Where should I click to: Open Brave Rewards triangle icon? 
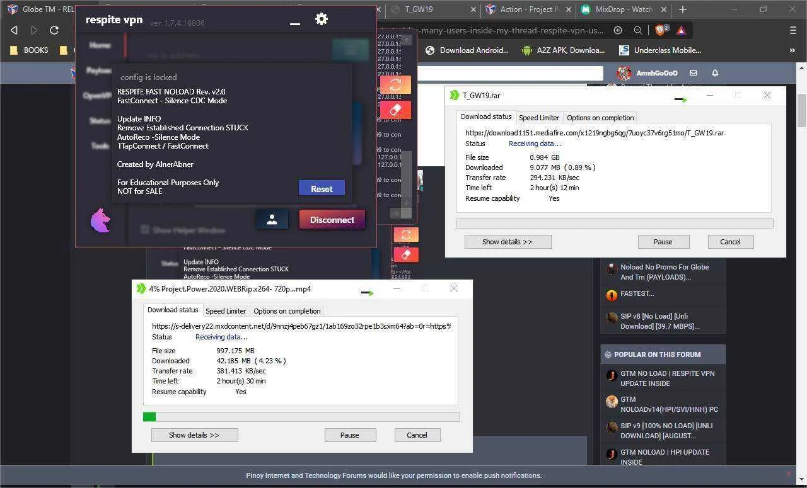click(682, 30)
